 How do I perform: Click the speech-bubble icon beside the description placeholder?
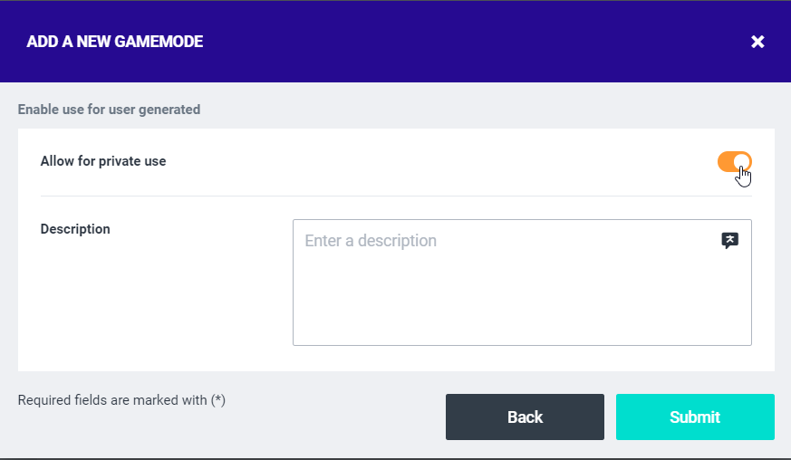pos(729,240)
